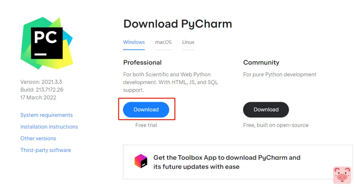This screenshot has width=355, height=188.
Task: Select the macOS tab
Action: pos(163,42)
